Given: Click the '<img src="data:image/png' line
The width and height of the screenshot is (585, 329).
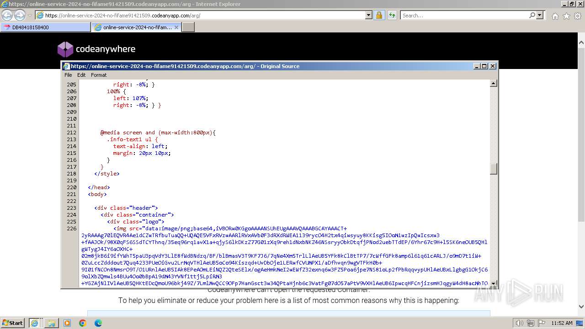Looking at the screenshot, I should (230, 228).
